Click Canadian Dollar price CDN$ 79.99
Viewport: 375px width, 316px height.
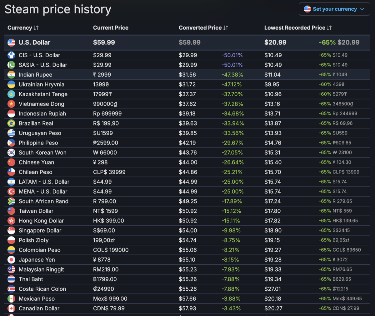click(x=109, y=308)
